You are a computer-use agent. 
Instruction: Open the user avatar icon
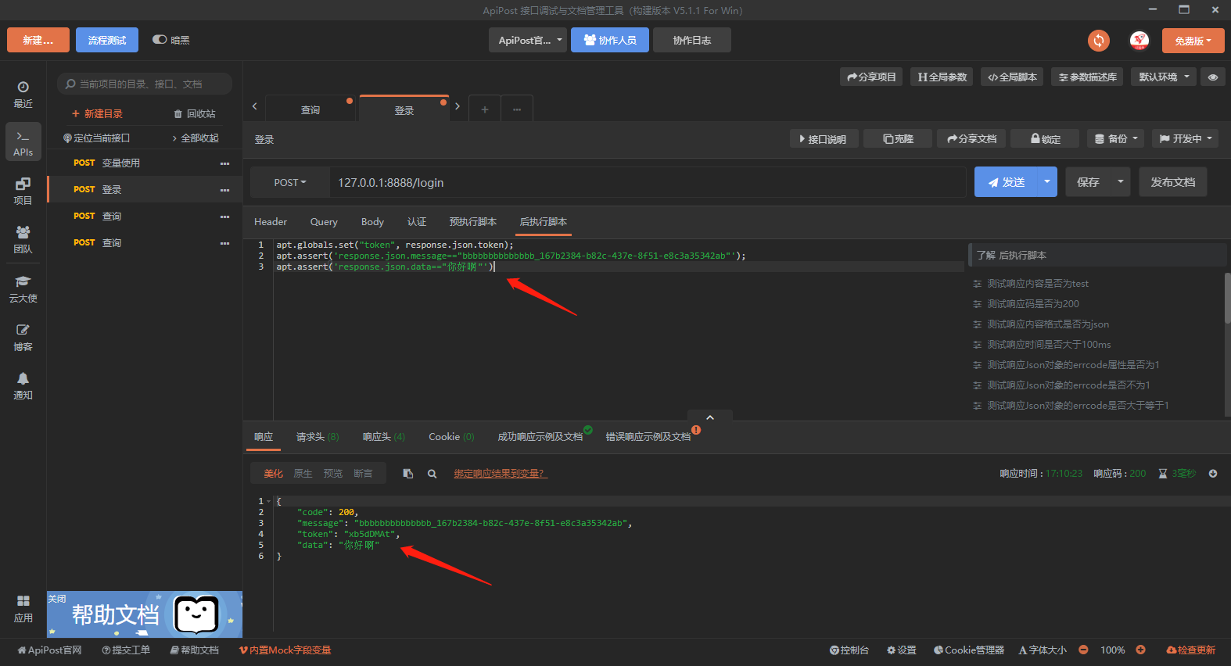(1139, 41)
